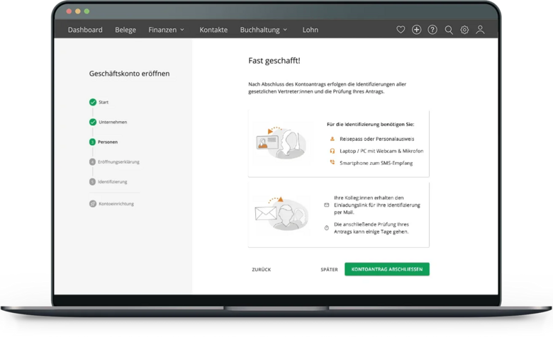
Task: Click the search magnifier icon
Action: pyautogui.click(x=449, y=30)
